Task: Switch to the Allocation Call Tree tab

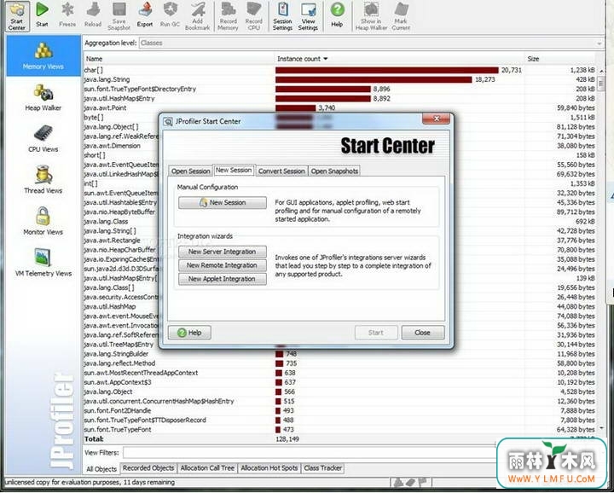Action: (x=207, y=468)
